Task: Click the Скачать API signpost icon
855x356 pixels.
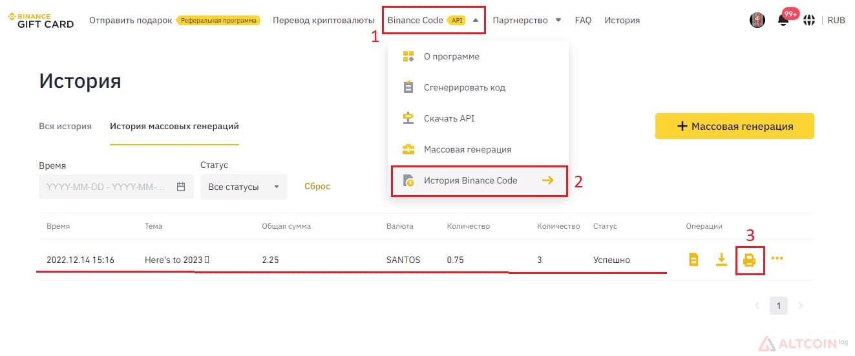Action: [408, 118]
